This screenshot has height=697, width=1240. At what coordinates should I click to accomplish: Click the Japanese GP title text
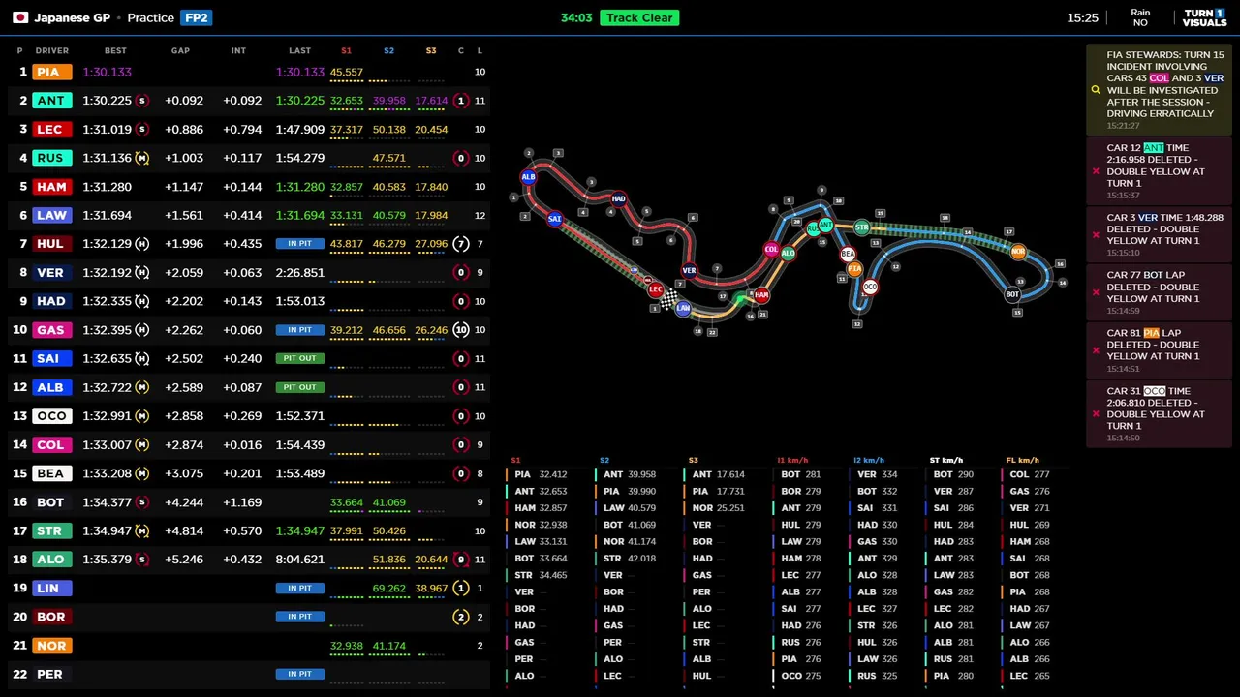73,17
